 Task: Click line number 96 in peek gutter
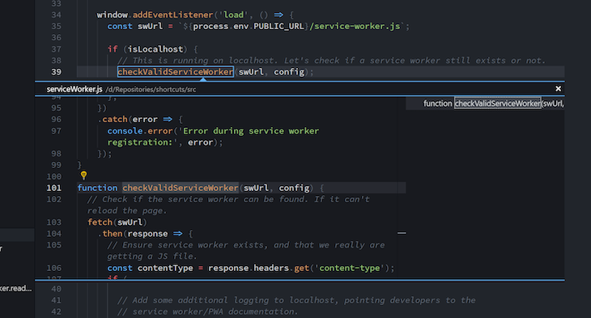tap(56, 120)
